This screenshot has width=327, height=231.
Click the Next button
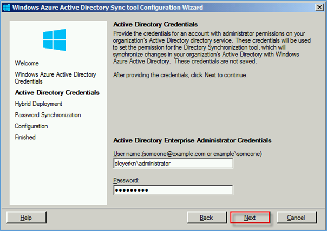point(250,218)
